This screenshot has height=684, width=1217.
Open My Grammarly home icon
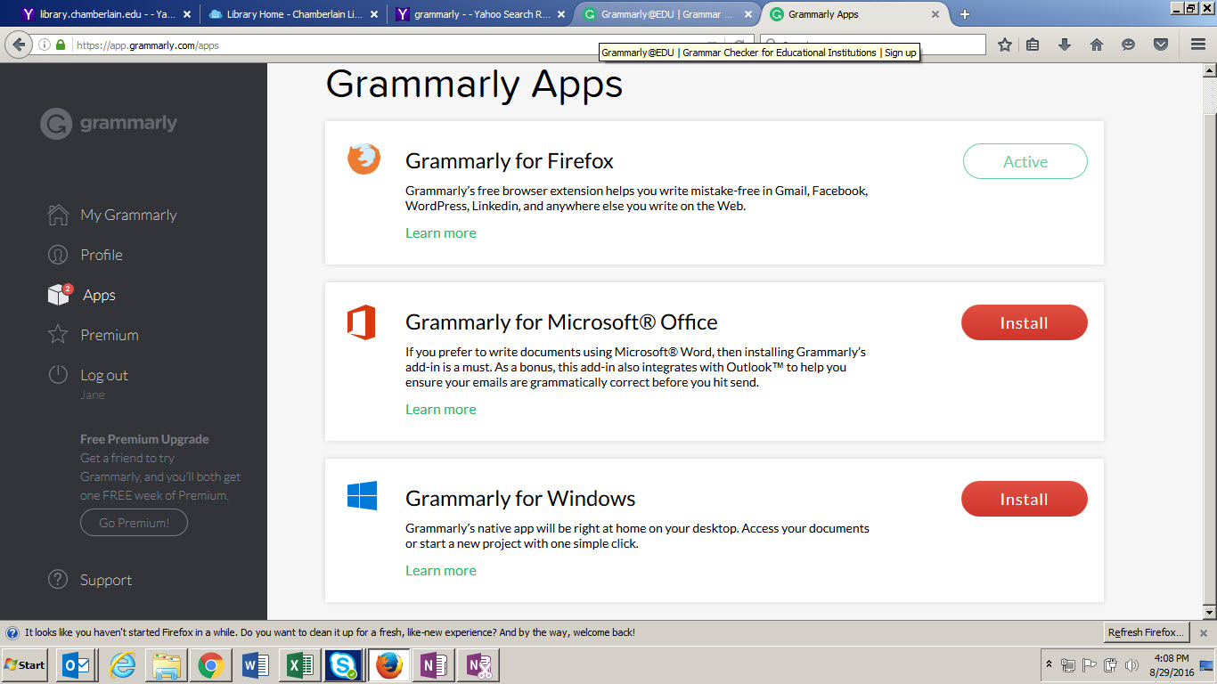pyautogui.click(x=58, y=215)
